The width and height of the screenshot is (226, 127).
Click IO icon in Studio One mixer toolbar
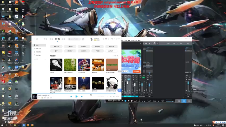coord(157,43)
